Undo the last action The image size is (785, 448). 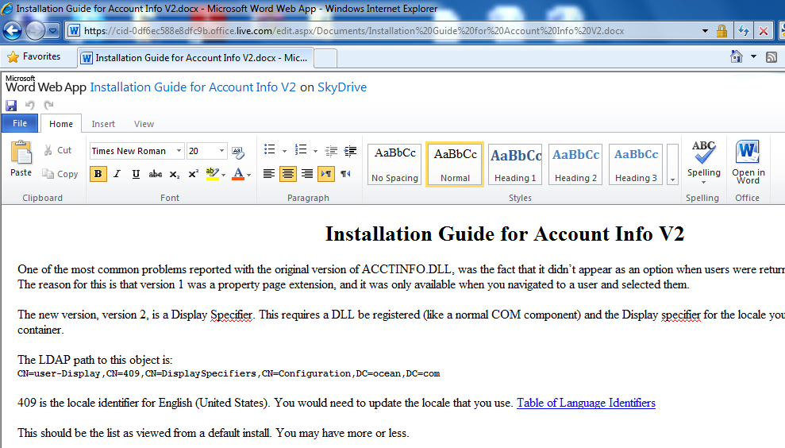tap(30, 105)
